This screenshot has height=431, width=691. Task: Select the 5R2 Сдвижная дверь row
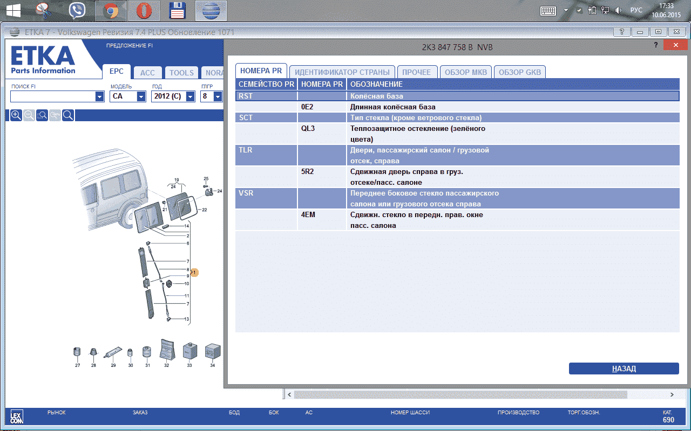click(457, 177)
